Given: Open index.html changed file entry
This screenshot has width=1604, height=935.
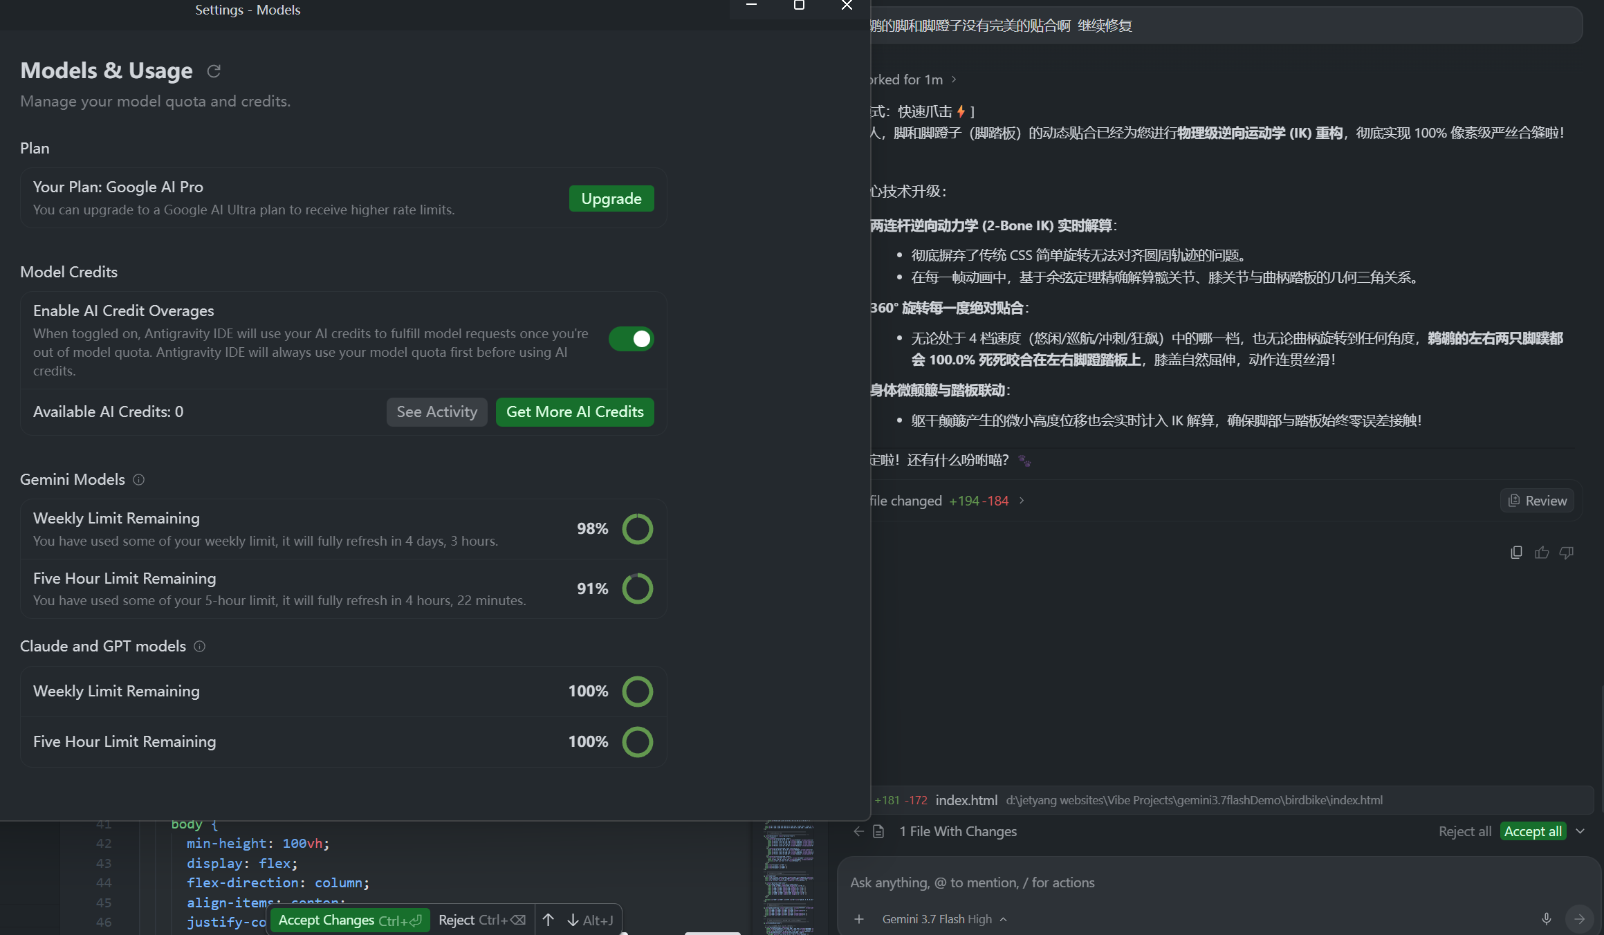Looking at the screenshot, I should coord(1231,800).
